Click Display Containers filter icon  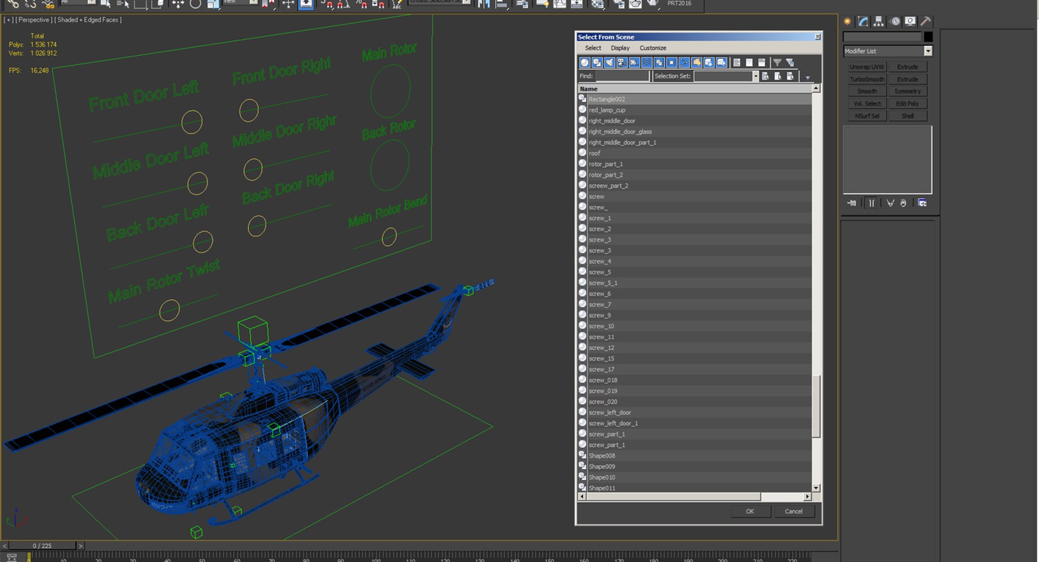696,62
